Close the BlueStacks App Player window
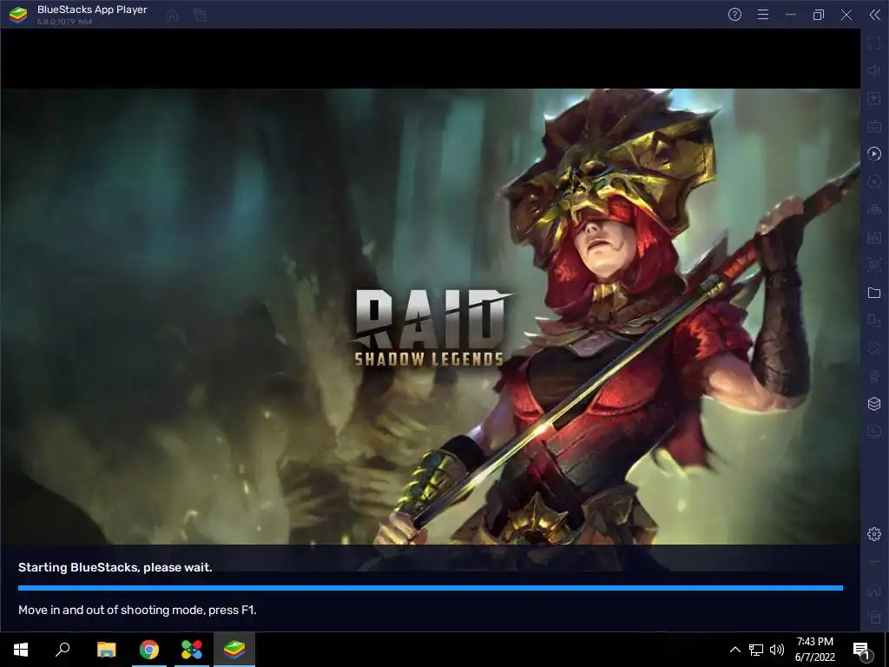Viewport: 889px width, 667px height. pyautogui.click(x=846, y=15)
